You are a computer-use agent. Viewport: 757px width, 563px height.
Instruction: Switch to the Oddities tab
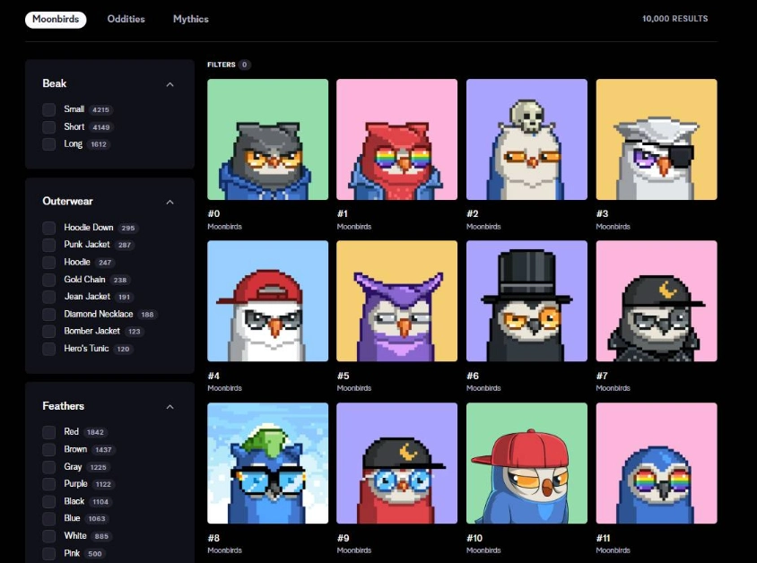[x=126, y=19]
